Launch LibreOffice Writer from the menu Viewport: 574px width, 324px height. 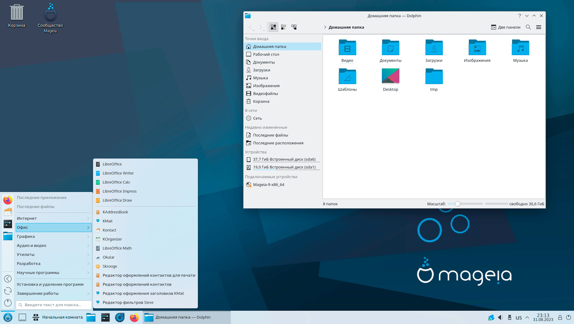coord(118,173)
